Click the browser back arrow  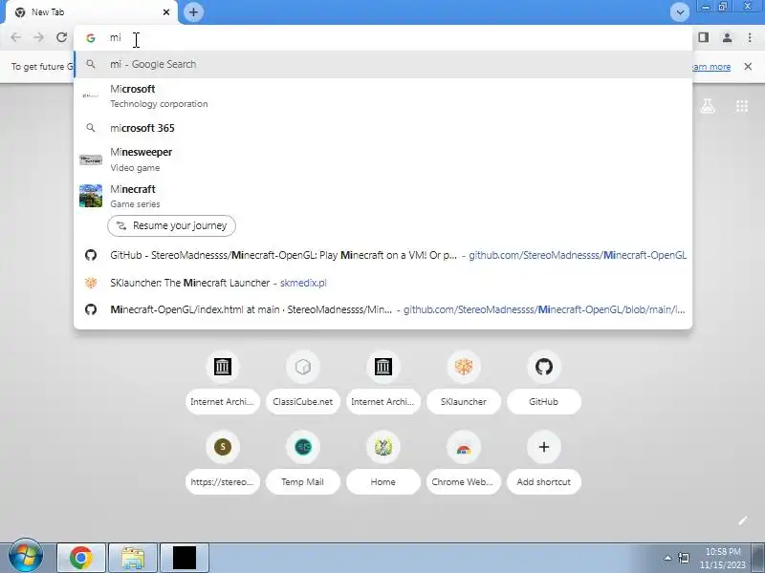(15, 37)
